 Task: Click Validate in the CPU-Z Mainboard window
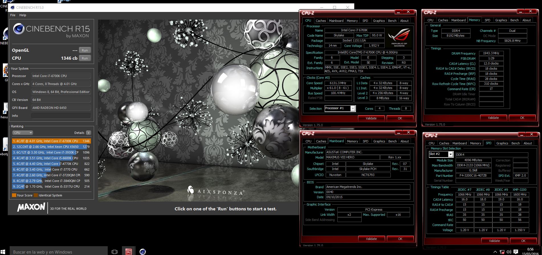pos(371,239)
